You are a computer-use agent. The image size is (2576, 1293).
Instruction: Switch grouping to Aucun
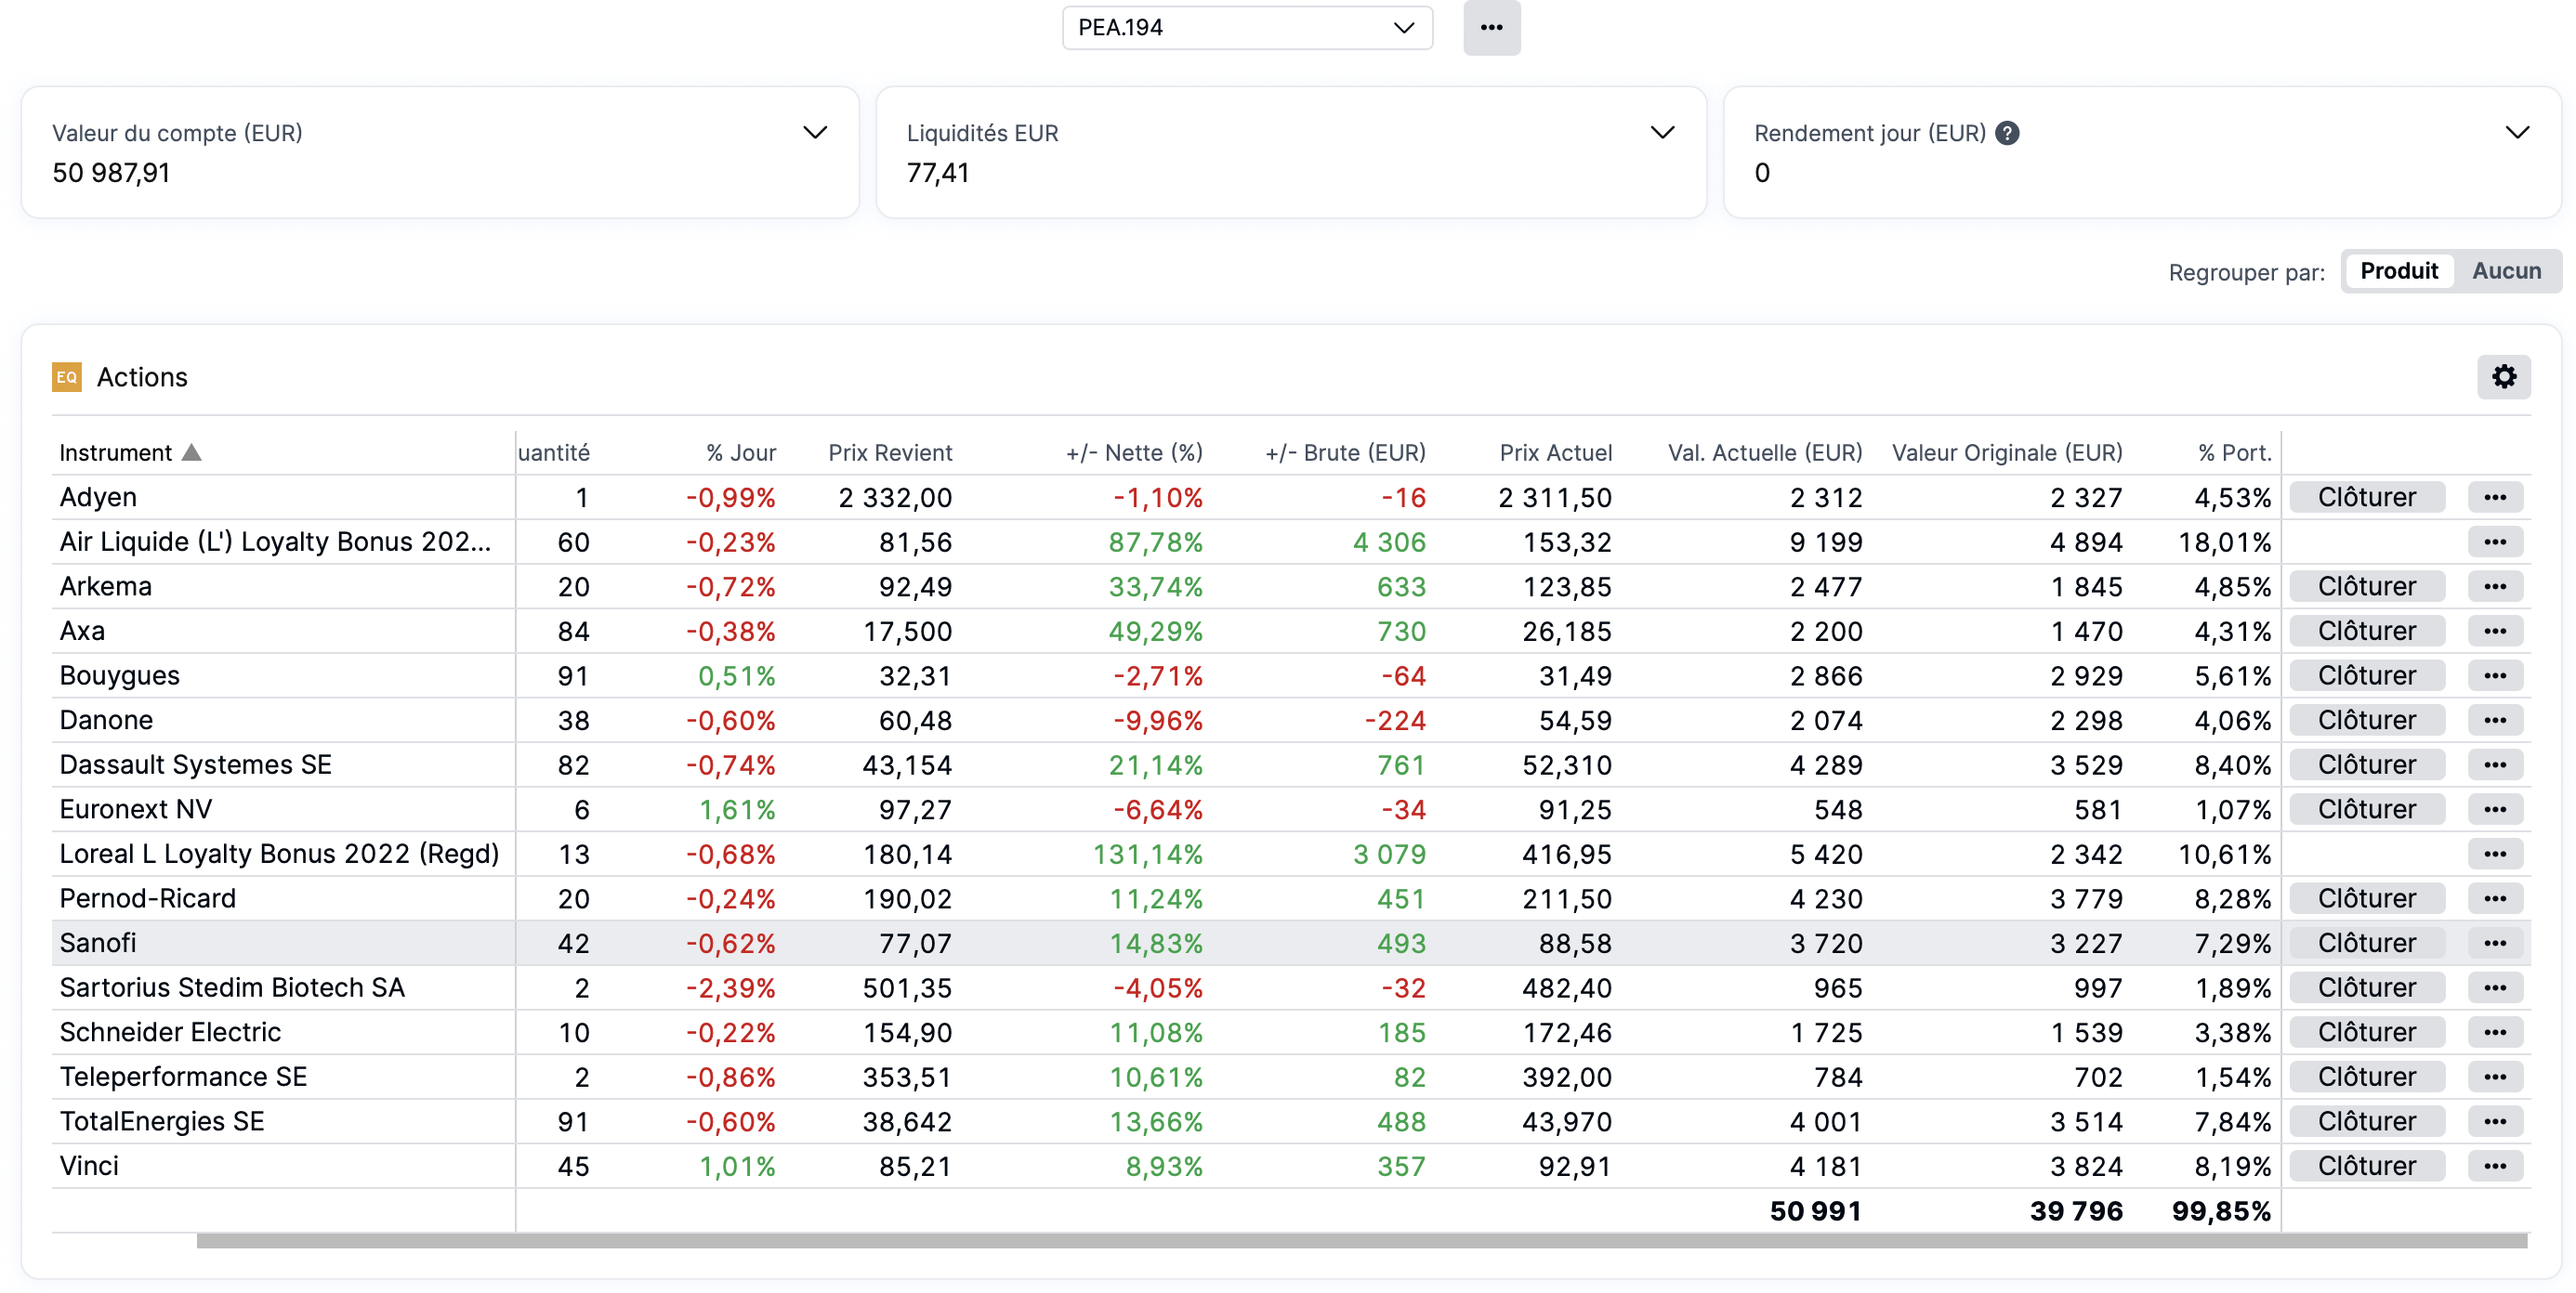point(2505,271)
